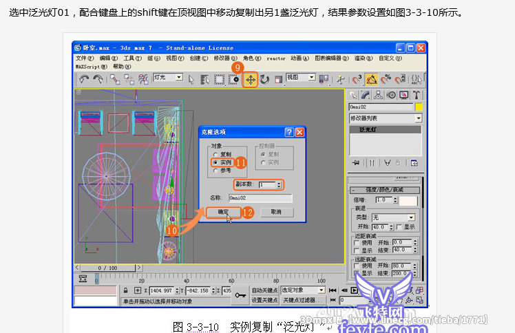Click 确定 in clone dialog
This screenshot has height=333, width=515.
coord(223,213)
